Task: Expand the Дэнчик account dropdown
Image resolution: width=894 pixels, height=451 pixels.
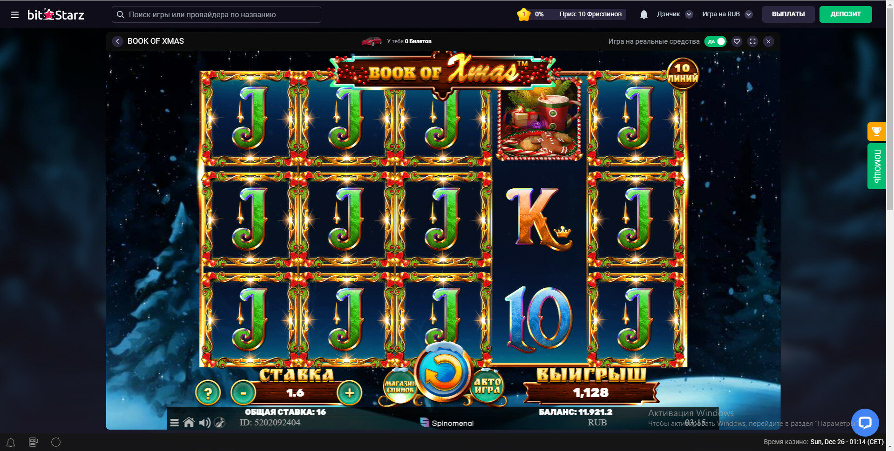Action: pos(689,14)
